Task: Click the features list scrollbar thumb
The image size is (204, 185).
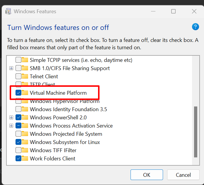Action: click(196, 132)
